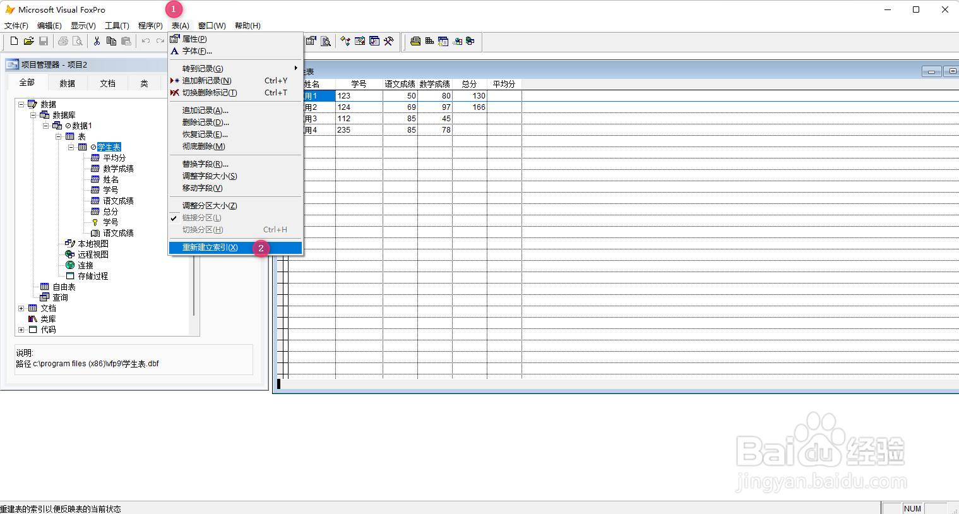The width and height of the screenshot is (959, 514).
Task: Collapse the 表 tables node
Action: pyautogui.click(x=59, y=136)
